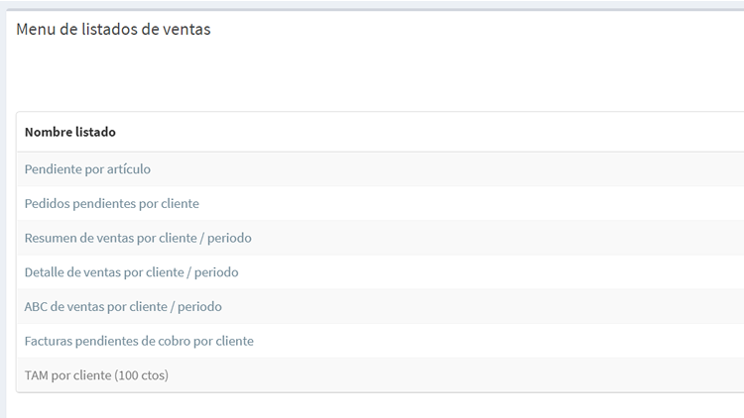Run the ABC sales analysis report

tap(123, 306)
